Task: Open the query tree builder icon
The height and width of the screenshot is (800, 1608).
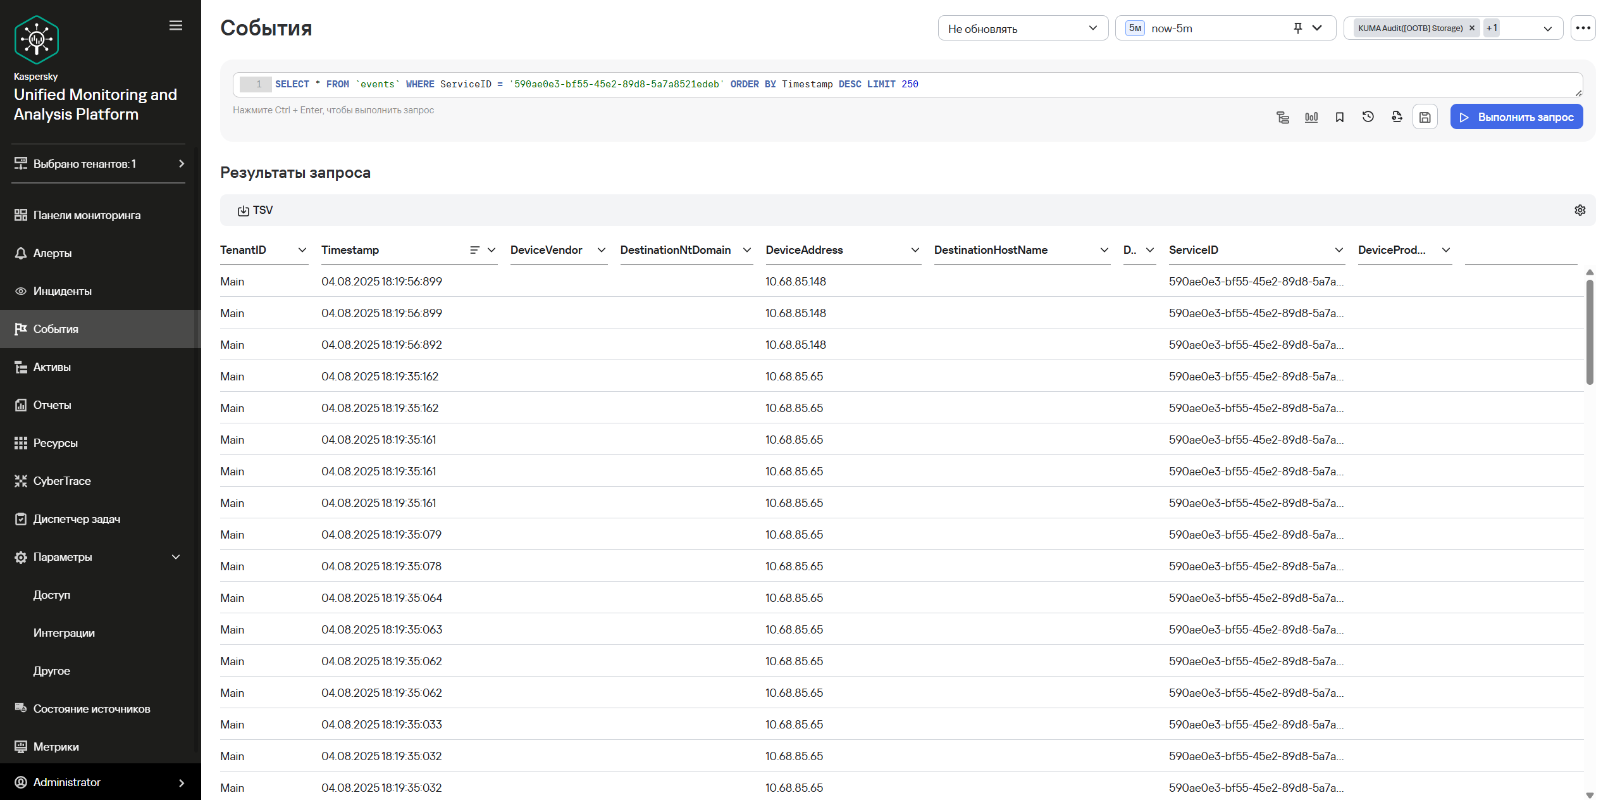Action: pyautogui.click(x=1282, y=117)
